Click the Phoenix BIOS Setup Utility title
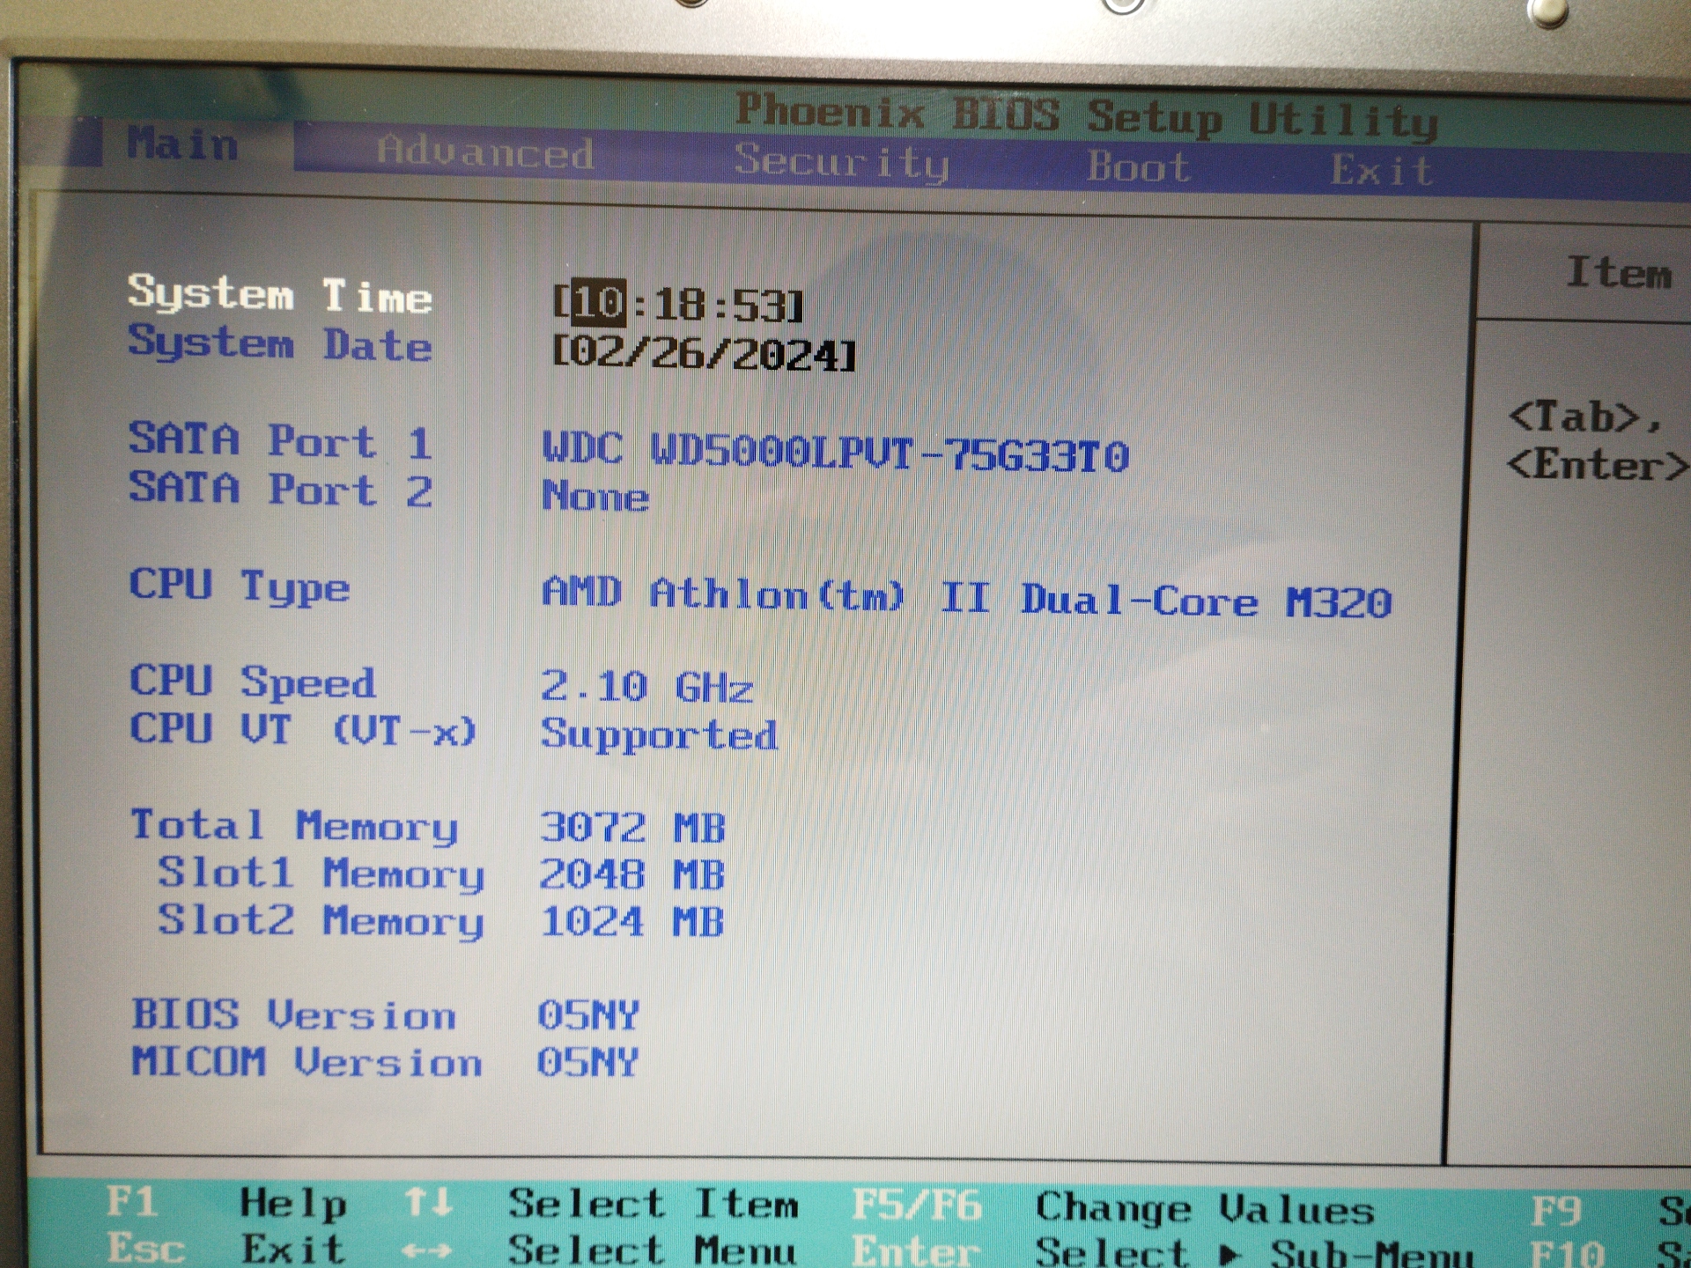Image resolution: width=1691 pixels, height=1268 pixels. pos(1086,116)
